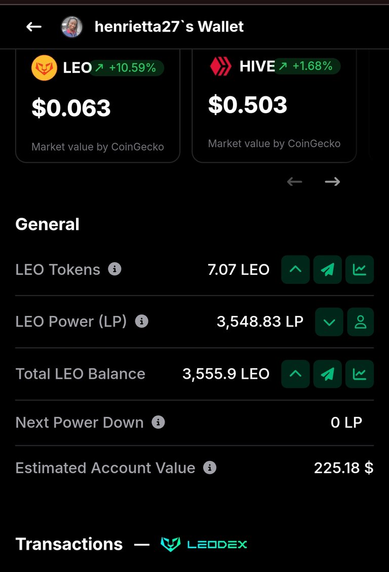Viewport: 389px width, 572px height.
Task: Open henrietta27's profile avatar
Action: click(x=71, y=27)
